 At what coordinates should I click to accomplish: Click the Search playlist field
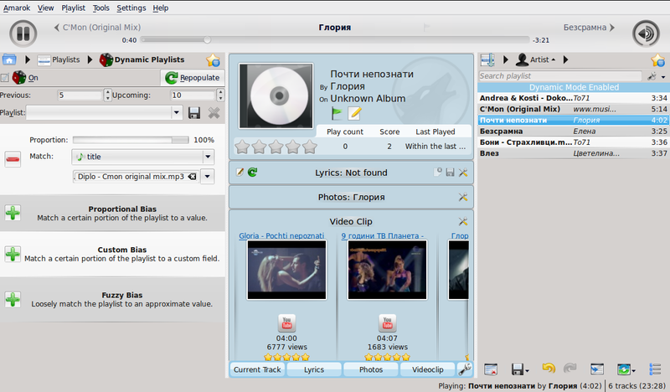click(560, 76)
